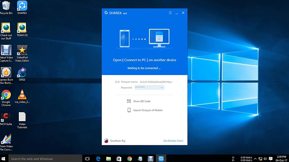The height and width of the screenshot is (162, 289).
Task: Select Prism Video File Converter shortcut
Action: coord(6,142)
